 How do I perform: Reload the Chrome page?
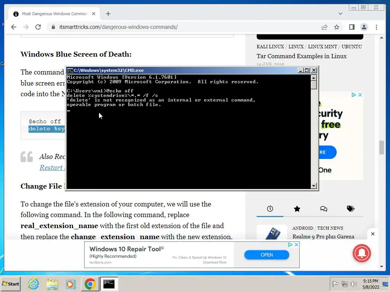tap(38, 27)
